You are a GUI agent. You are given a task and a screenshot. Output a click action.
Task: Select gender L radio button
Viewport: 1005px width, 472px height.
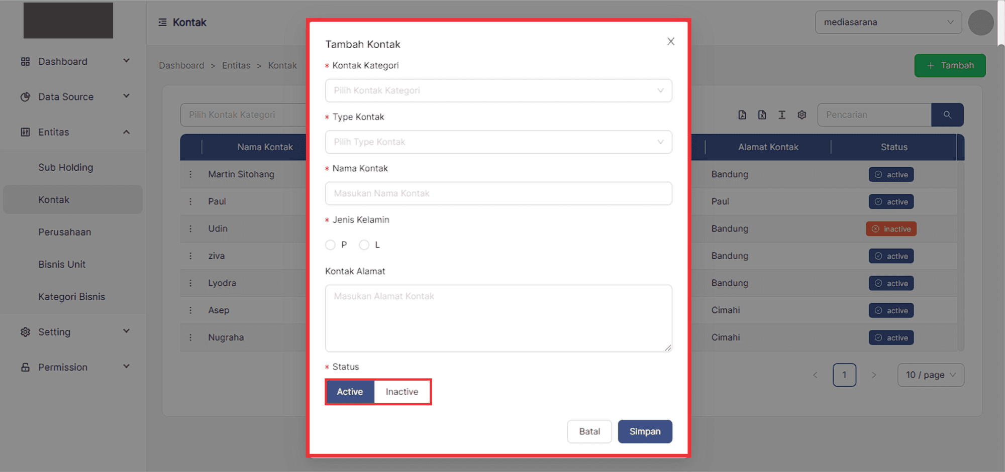[364, 245]
